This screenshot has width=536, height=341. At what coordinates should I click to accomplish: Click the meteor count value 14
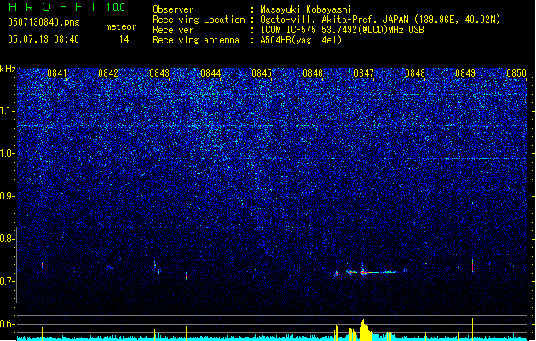point(124,39)
